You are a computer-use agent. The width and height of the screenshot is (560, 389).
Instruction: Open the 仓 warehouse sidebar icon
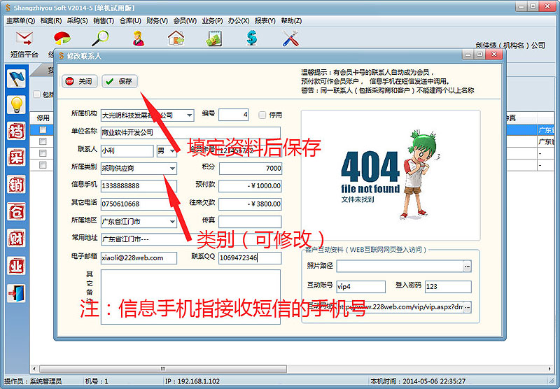pos(16,211)
